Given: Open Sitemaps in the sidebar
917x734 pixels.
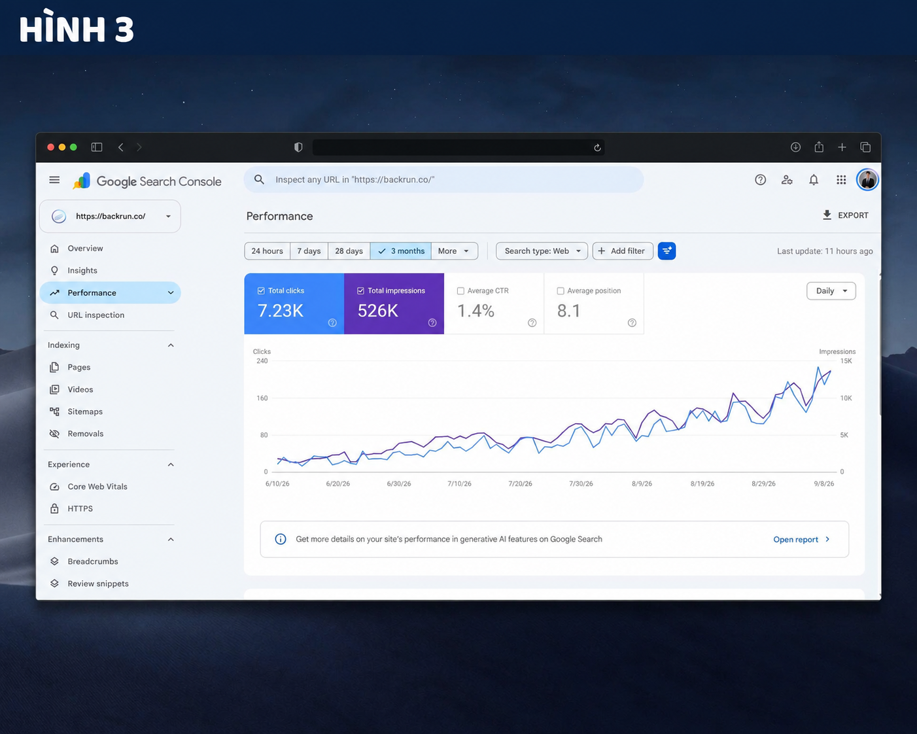Looking at the screenshot, I should (x=110, y=412).
